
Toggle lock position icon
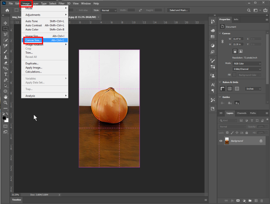tap(237, 132)
